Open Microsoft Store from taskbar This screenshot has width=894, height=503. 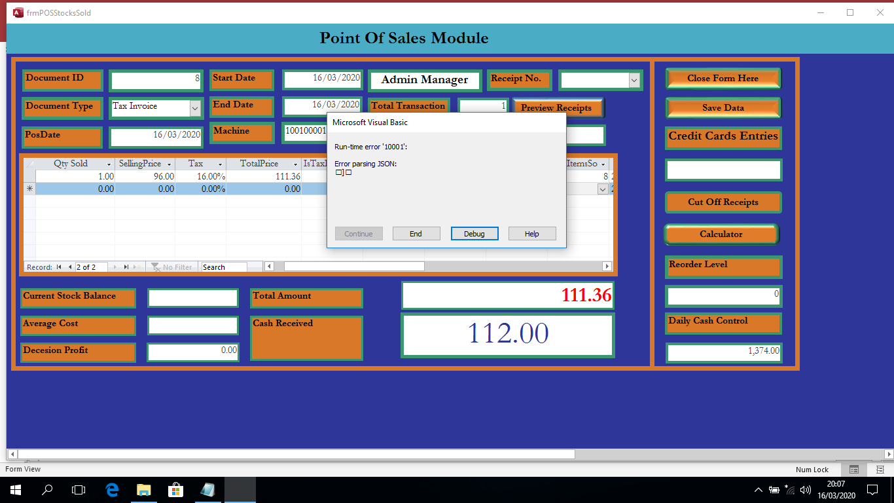pos(175,489)
